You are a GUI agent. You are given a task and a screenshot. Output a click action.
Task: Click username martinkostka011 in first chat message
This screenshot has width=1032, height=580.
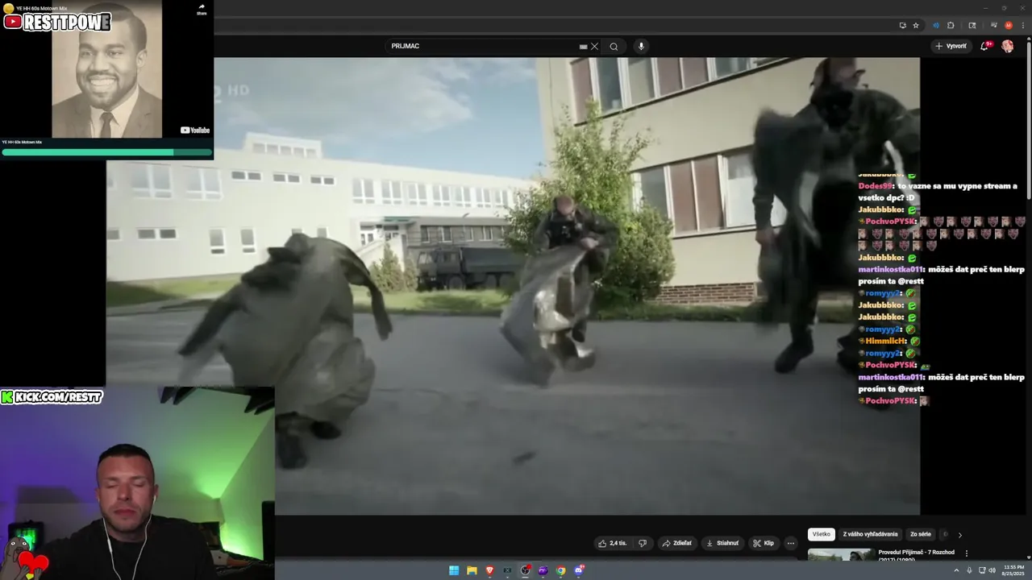891,269
